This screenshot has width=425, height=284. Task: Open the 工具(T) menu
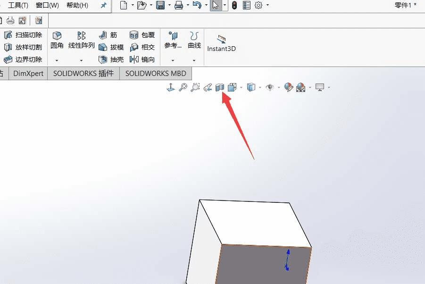click(x=18, y=5)
